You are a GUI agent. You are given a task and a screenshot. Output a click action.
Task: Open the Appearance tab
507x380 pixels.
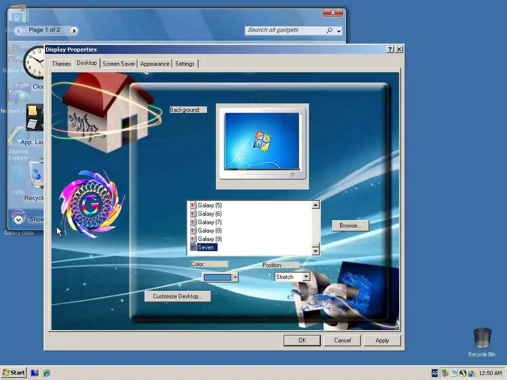tap(155, 64)
